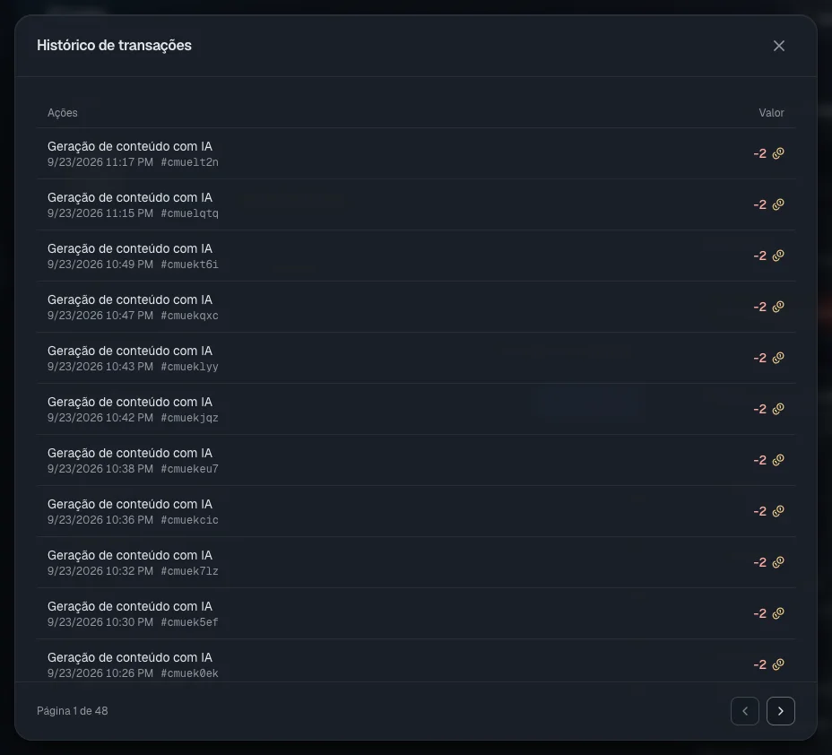Click the credits coin icon for #cmuelt2n
Screen dimensions: 832x755
point(778,153)
